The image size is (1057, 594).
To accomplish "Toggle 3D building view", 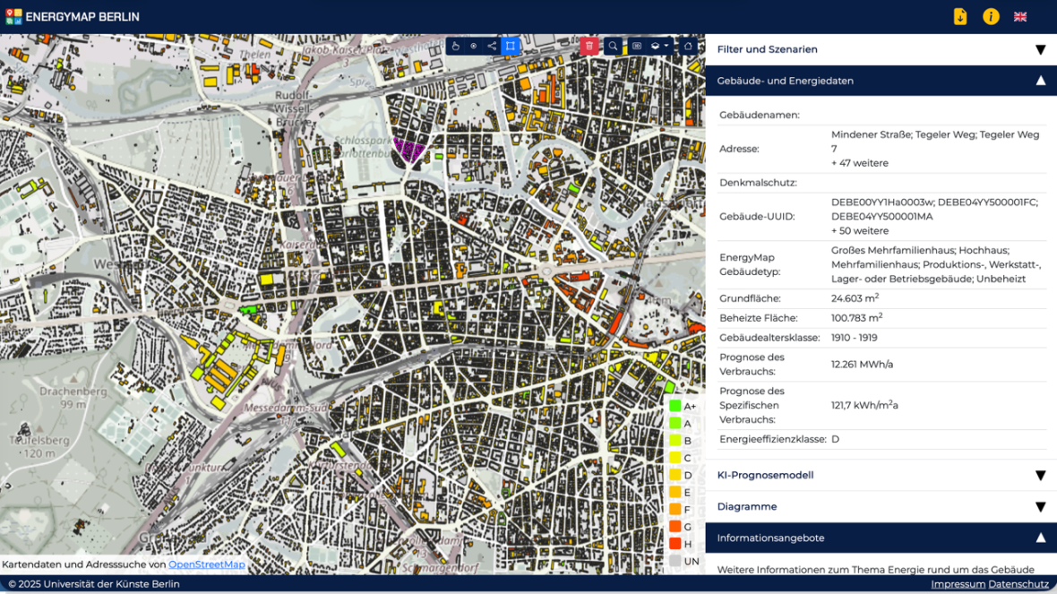I will coord(638,45).
